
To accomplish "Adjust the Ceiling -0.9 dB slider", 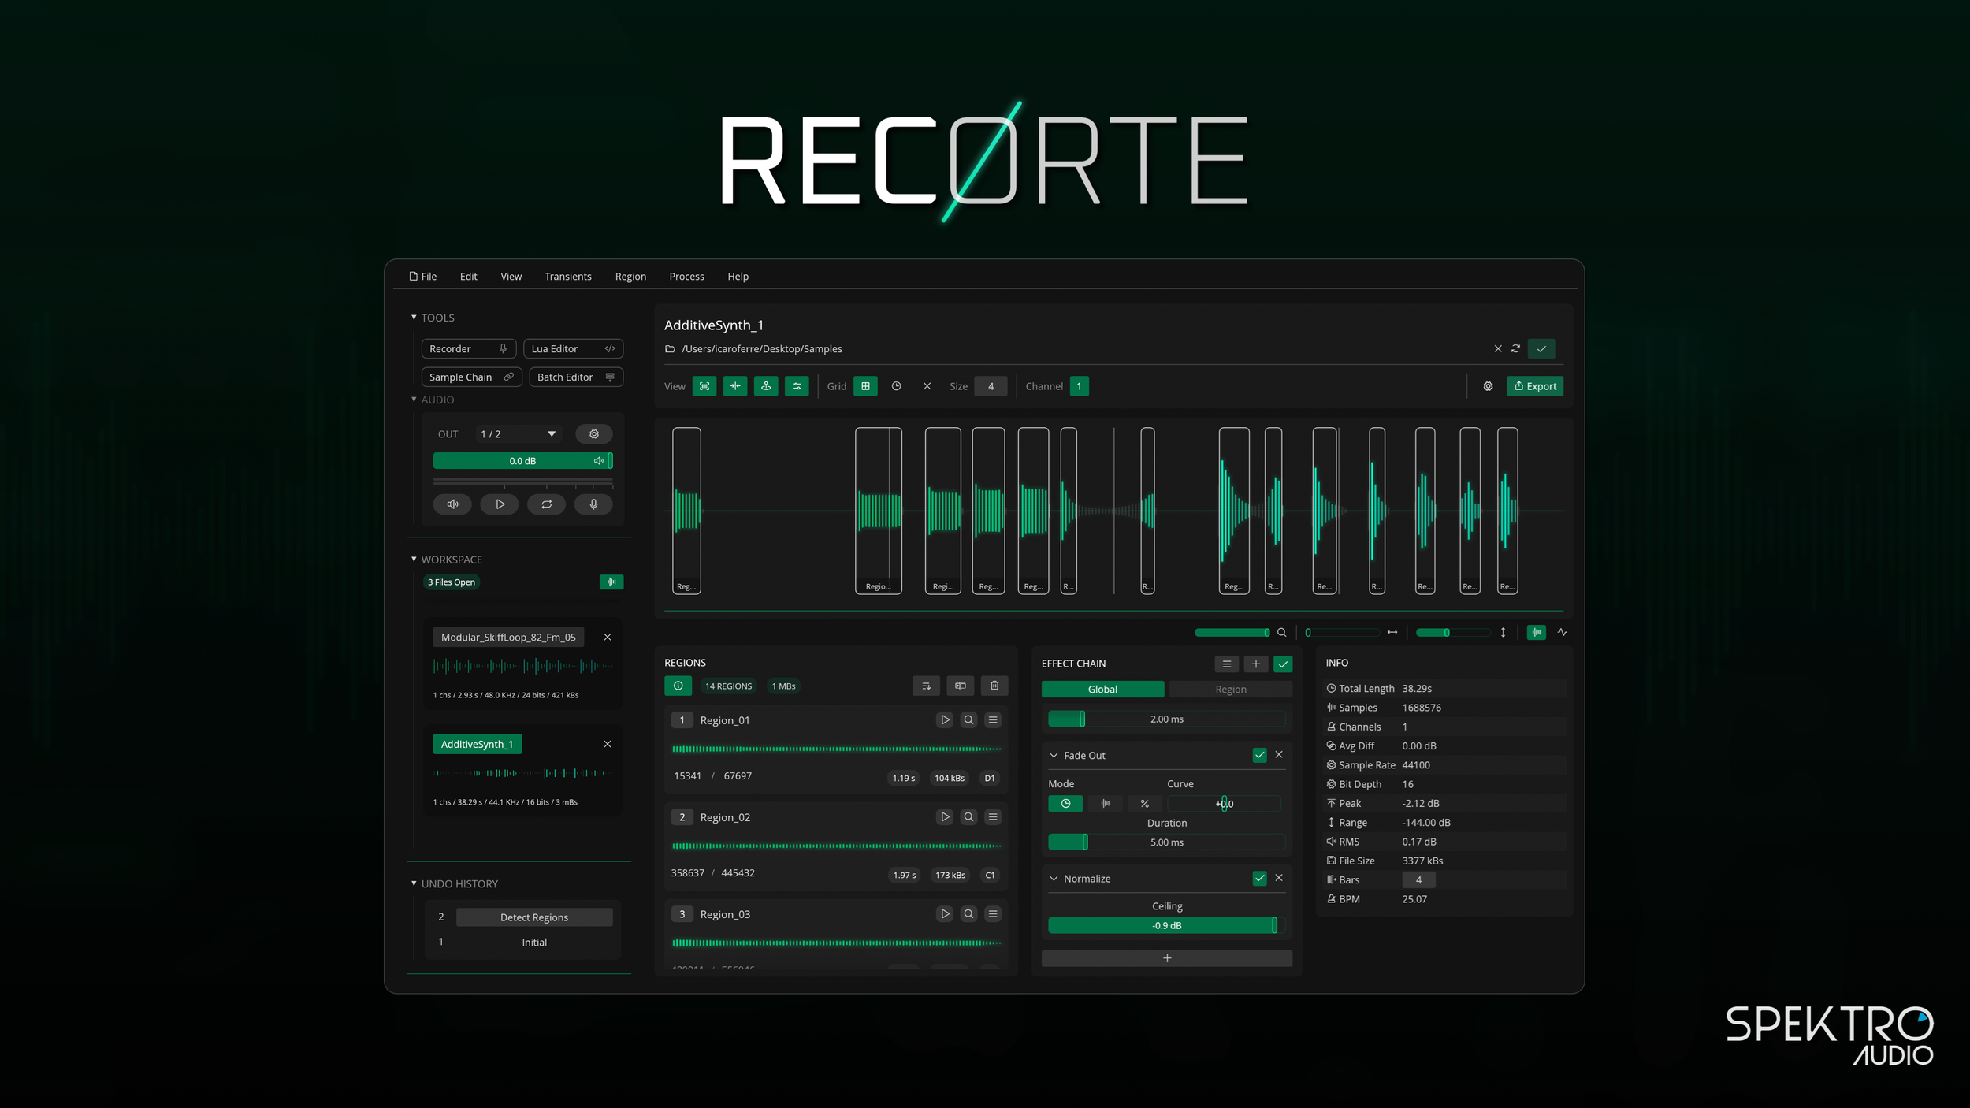I will tap(1166, 925).
